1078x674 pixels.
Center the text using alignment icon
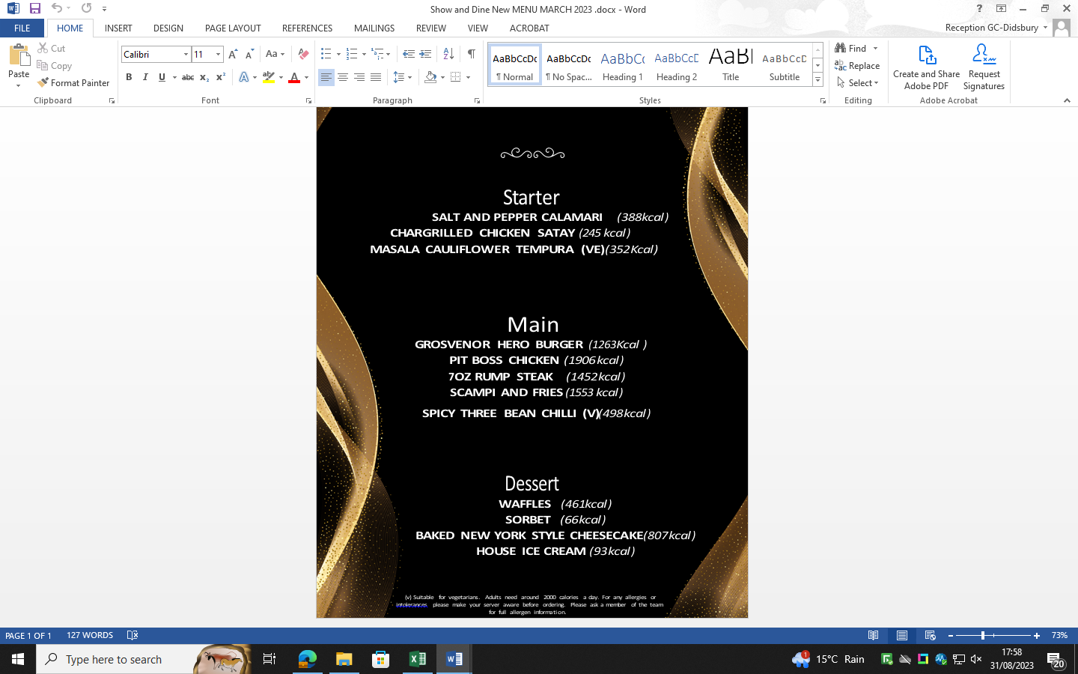[x=343, y=77]
